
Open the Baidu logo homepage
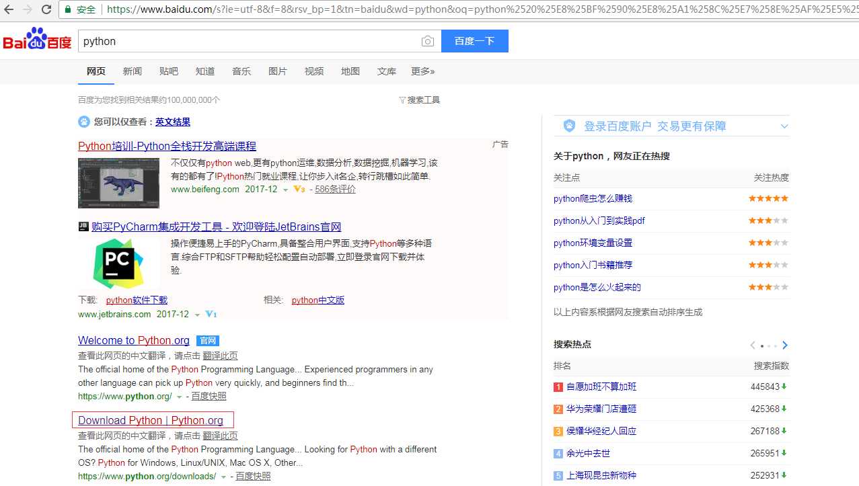(37, 40)
